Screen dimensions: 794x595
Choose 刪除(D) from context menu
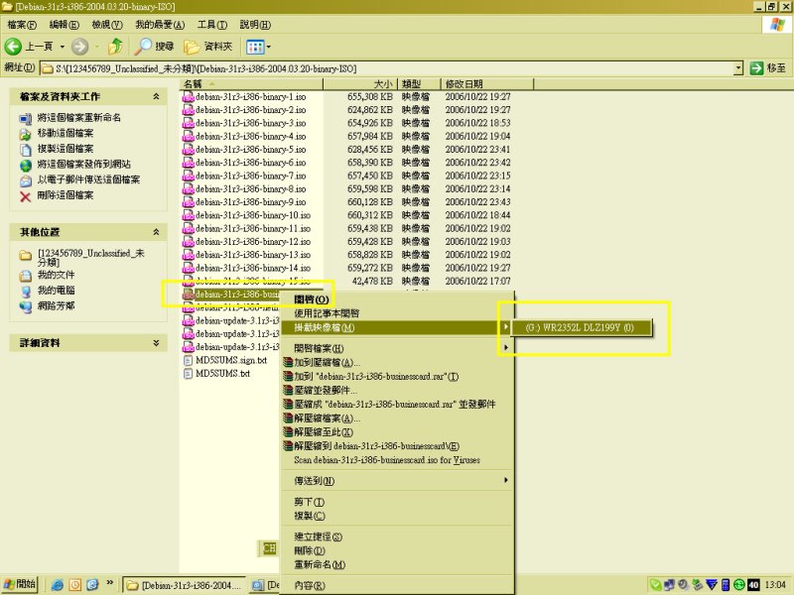click(x=398, y=550)
